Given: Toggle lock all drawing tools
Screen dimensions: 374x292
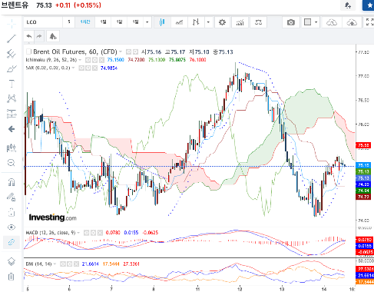Looking at the screenshot, I should click(12, 212).
